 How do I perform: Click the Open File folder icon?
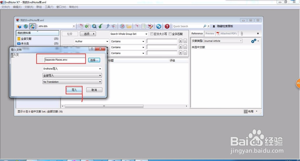(129, 26)
